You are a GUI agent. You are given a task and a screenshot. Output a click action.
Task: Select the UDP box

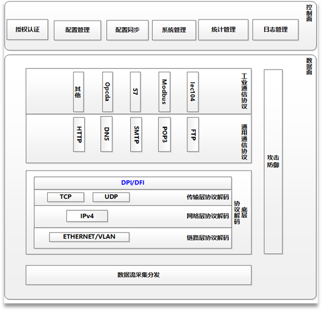tap(111, 197)
